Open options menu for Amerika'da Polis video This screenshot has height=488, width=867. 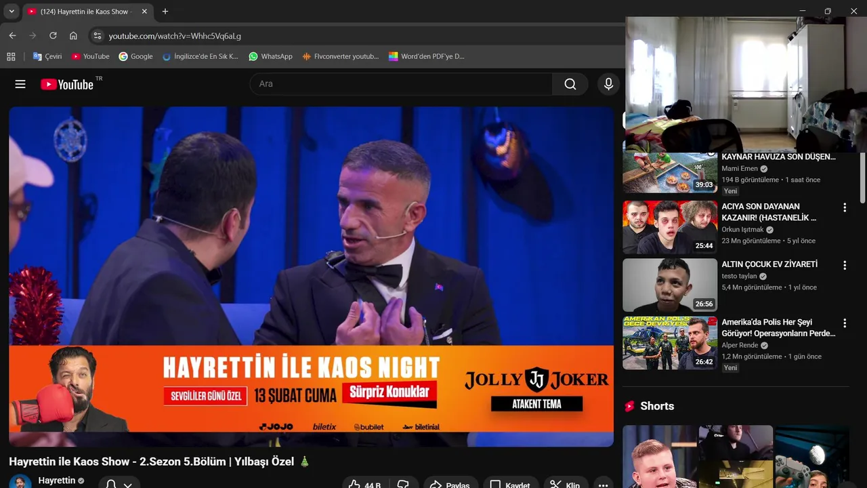pos(844,323)
